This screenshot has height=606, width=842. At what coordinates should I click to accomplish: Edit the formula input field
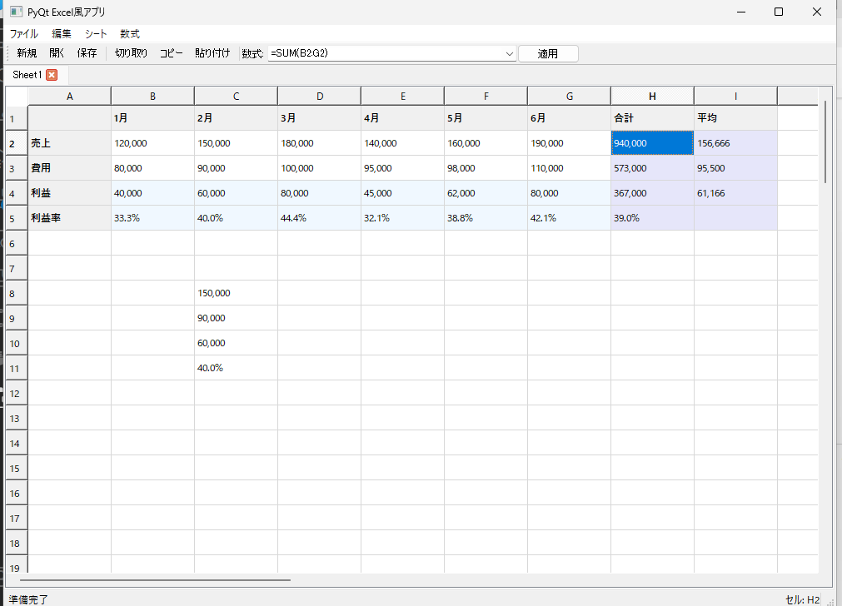375,52
